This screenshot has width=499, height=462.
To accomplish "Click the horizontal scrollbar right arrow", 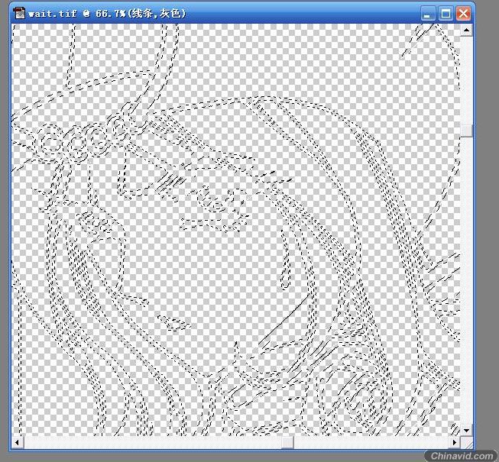I will point(455,442).
